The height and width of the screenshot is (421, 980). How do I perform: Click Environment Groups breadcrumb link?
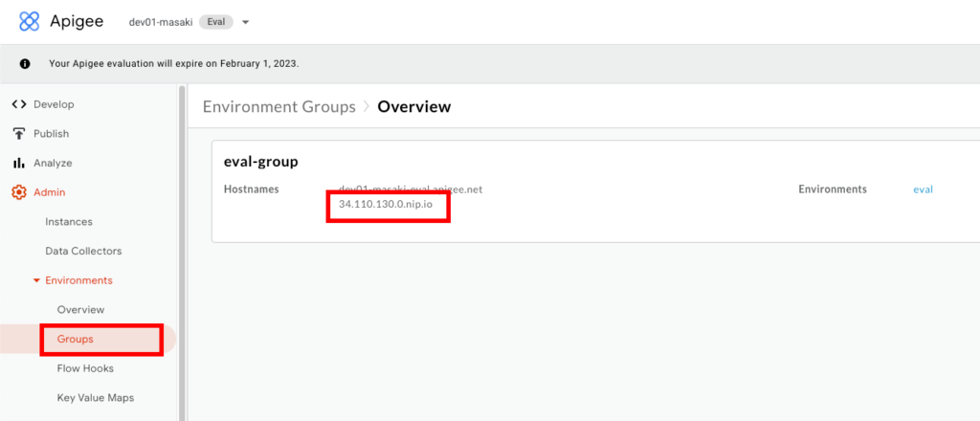pos(278,107)
